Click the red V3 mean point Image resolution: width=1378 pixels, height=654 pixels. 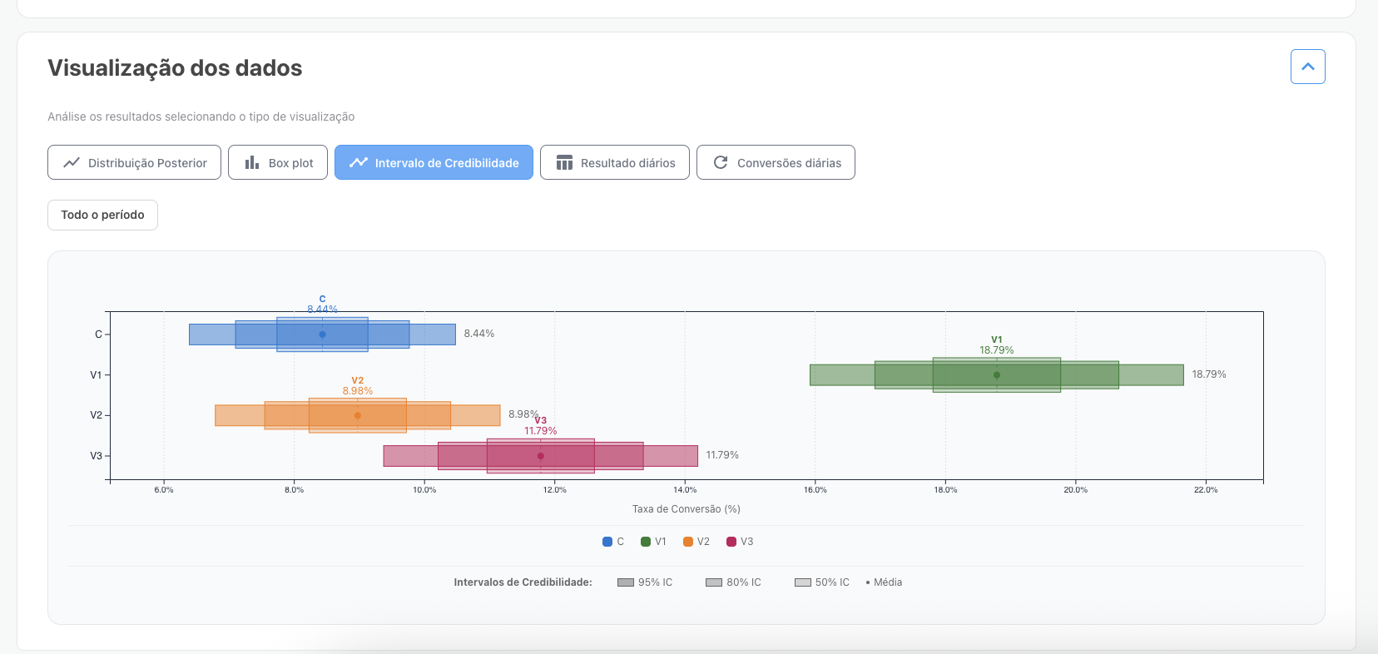point(541,456)
